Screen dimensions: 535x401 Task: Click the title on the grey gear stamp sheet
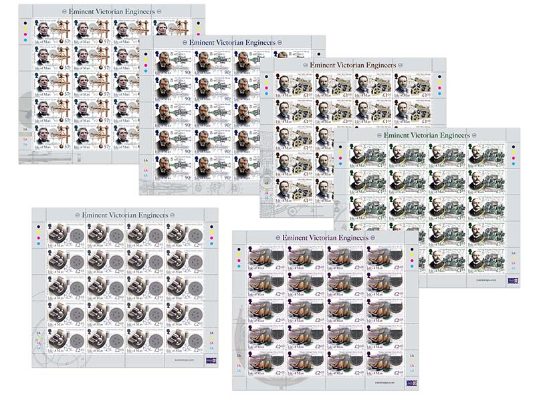(x=125, y=215)
